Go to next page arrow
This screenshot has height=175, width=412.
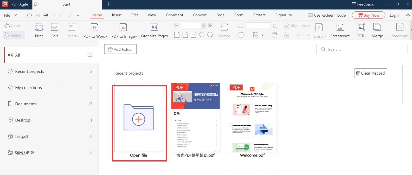(276, 25)
